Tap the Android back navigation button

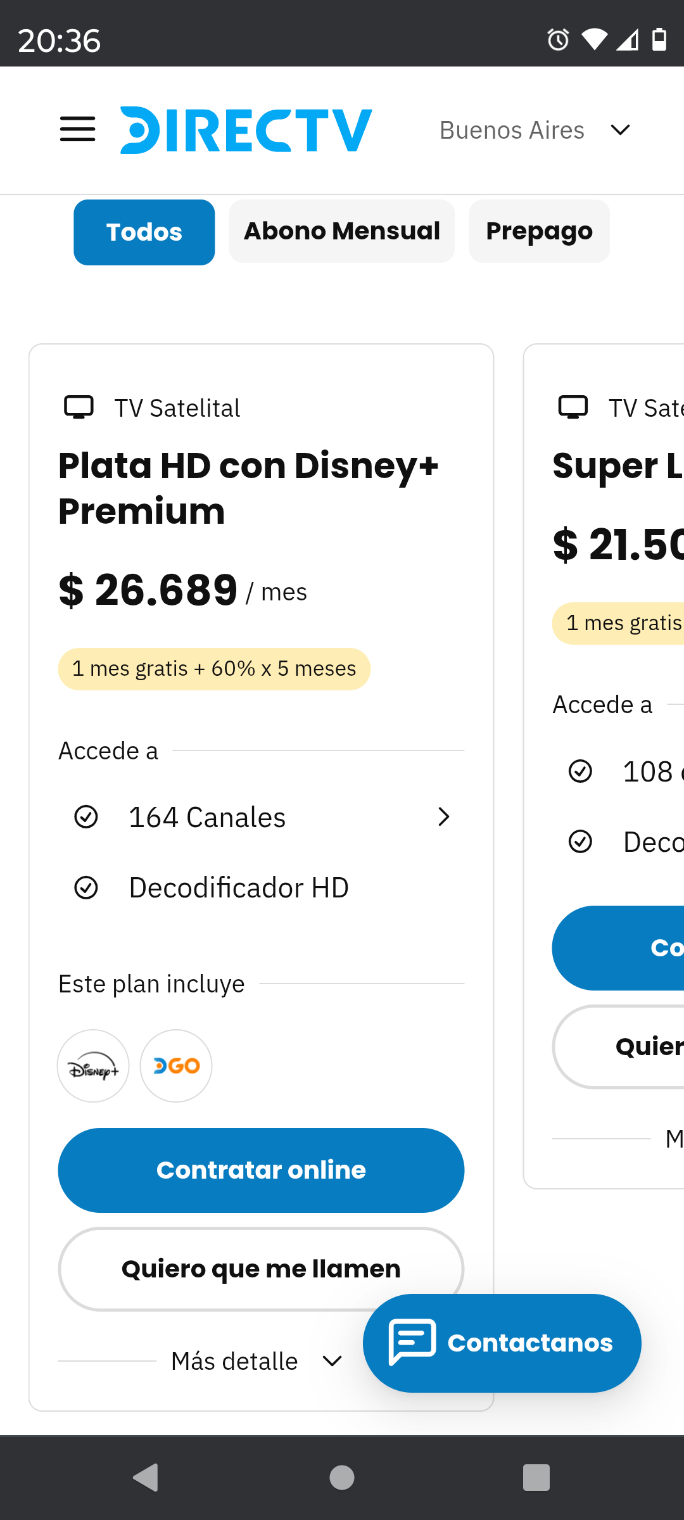[x=146, y=1478]
